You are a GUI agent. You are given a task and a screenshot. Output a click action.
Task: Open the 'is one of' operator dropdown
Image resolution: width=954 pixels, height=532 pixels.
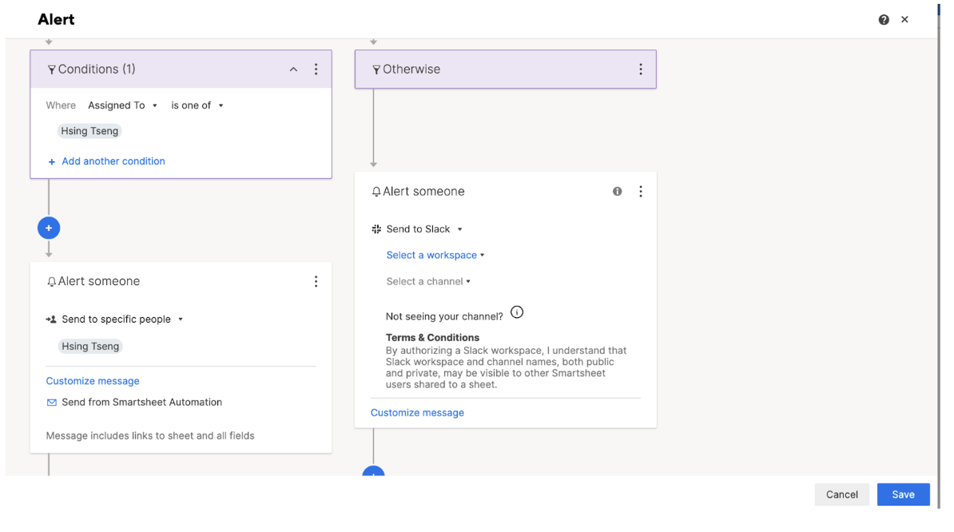[x=197, y=105]
